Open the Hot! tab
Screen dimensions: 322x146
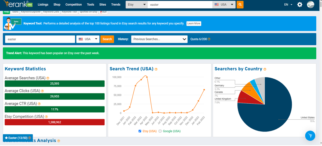[x=103, y=12]
